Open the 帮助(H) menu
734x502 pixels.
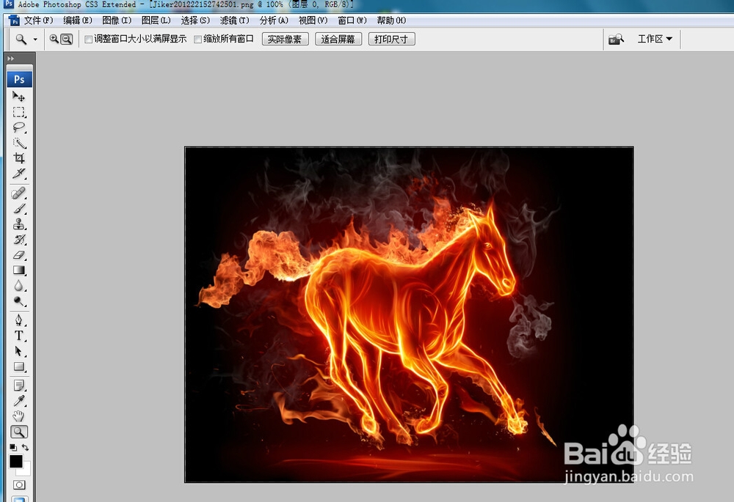(391, 20)
